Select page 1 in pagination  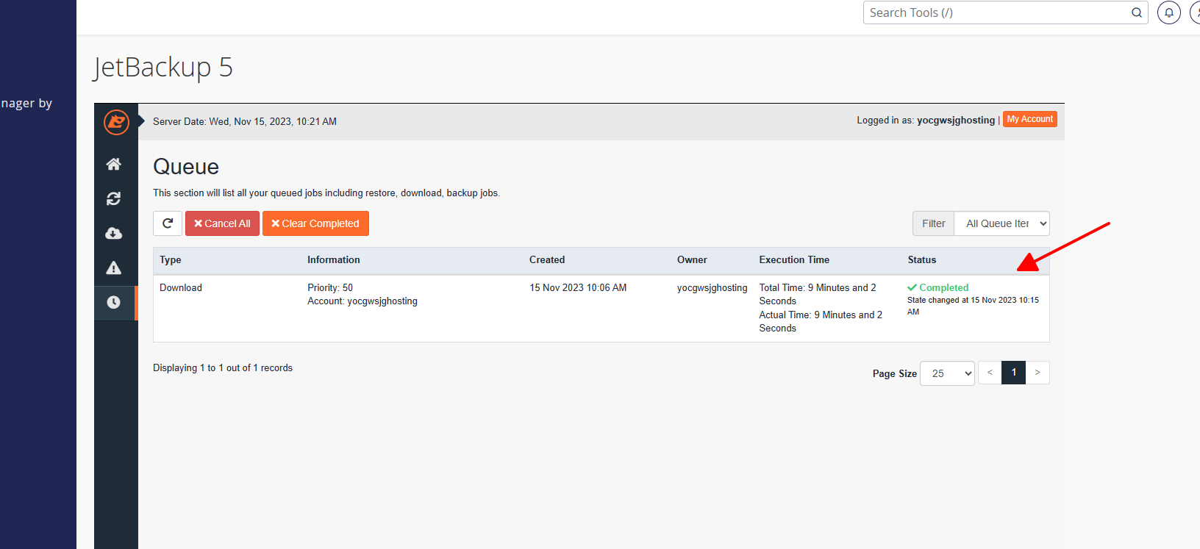pos(1014,373)
